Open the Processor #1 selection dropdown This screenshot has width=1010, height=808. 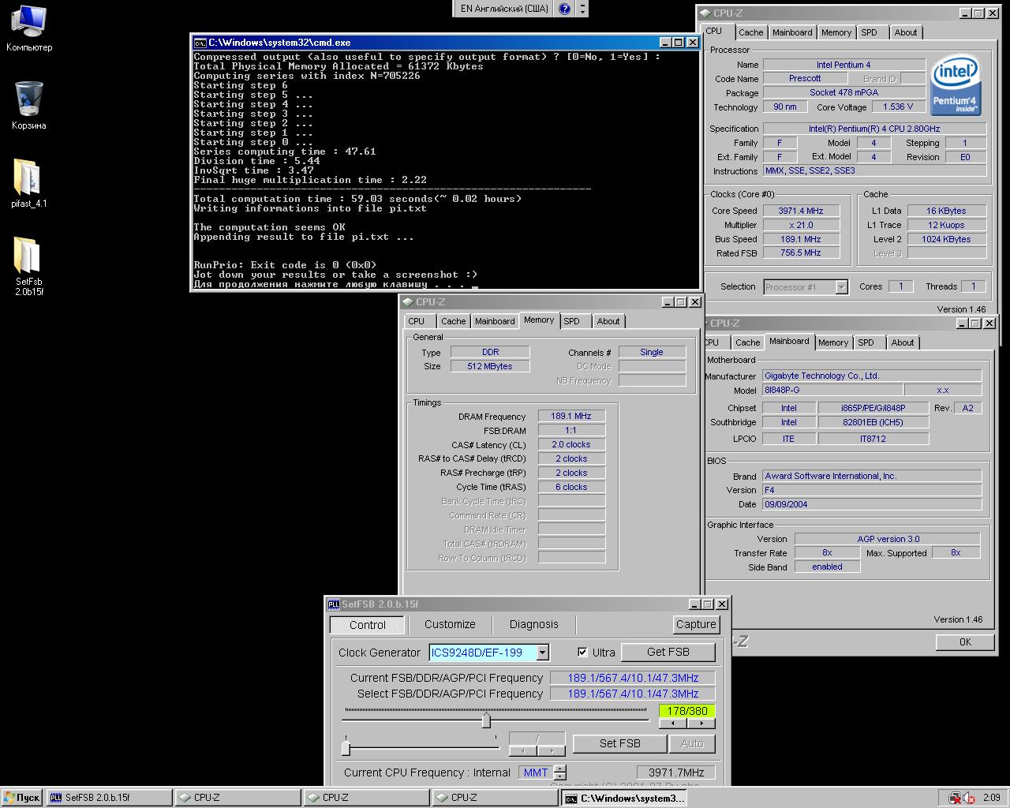pos(841,287)
